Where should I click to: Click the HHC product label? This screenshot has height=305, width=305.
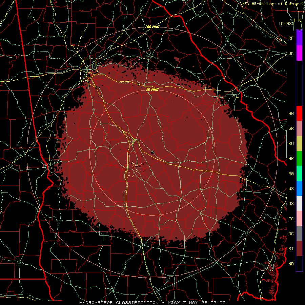tap(298, 20)
